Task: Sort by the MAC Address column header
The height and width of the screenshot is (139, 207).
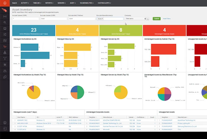Action: coord(74,117)
